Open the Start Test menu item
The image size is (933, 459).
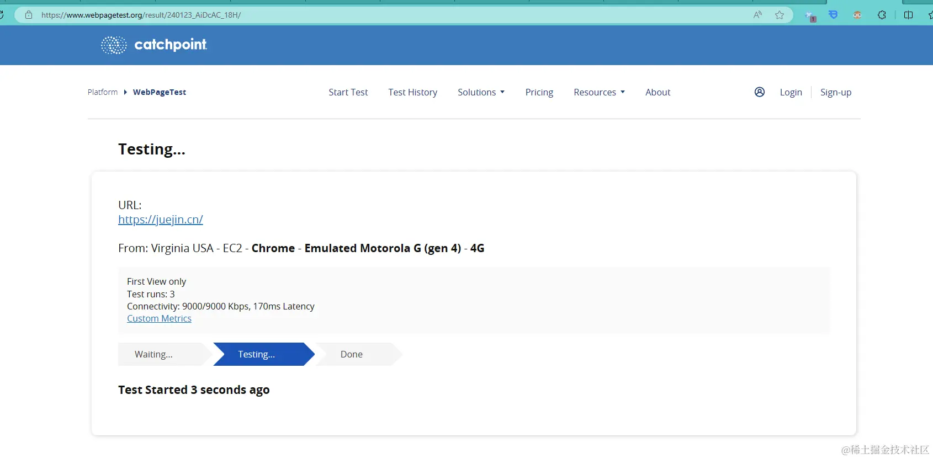click(x=348, y=92)
